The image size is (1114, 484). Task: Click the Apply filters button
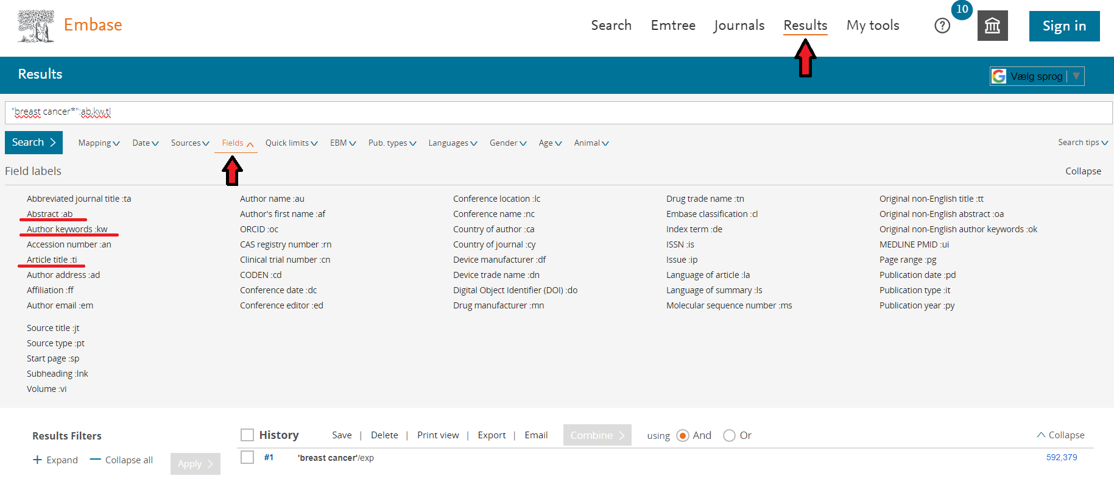click(x=196, y=464)
